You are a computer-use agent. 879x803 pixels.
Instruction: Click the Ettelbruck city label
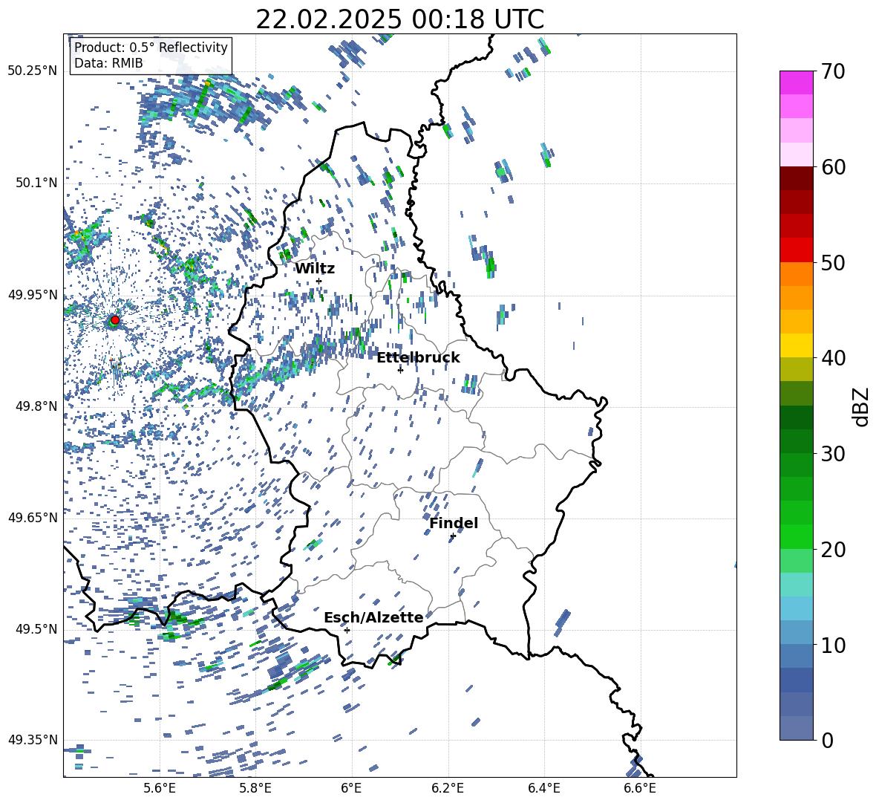point(418,358)
